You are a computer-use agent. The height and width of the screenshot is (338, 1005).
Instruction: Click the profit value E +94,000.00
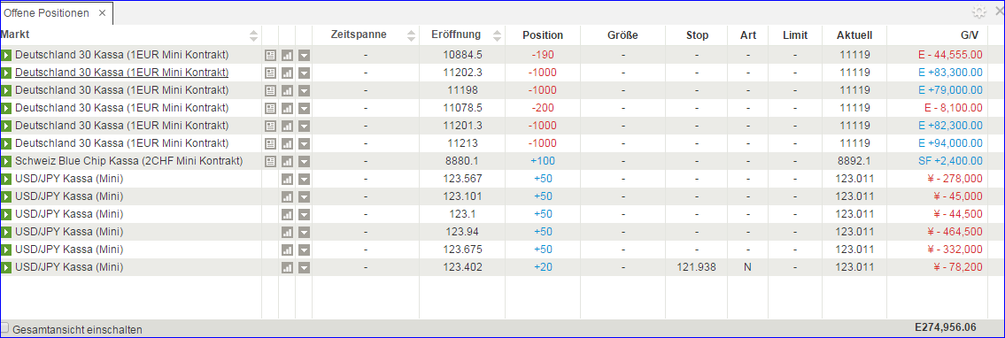[x=950, y=143]
